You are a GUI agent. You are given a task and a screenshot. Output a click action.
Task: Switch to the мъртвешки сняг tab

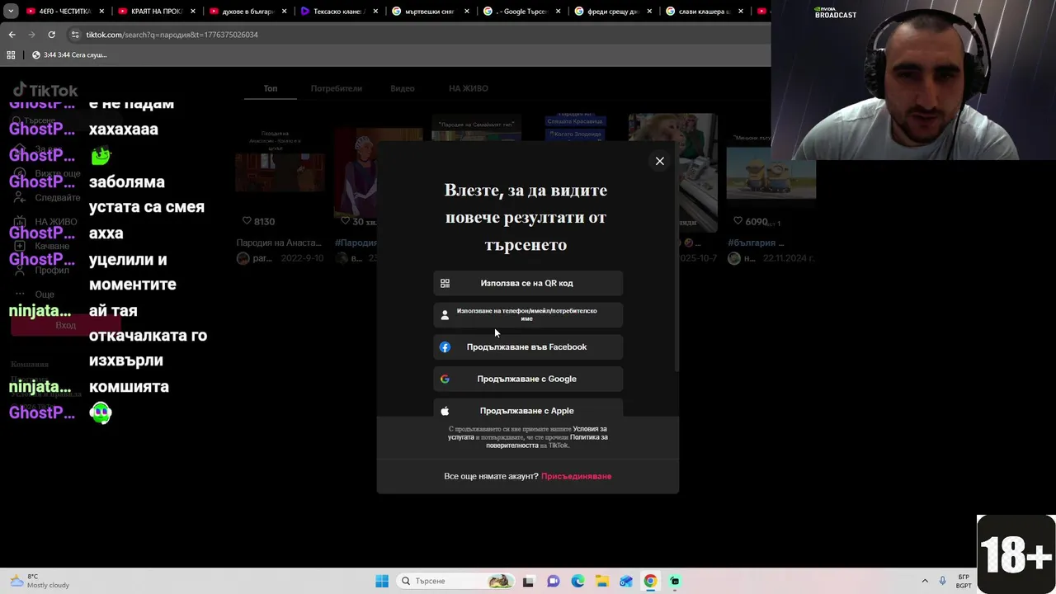click(429, 12)
